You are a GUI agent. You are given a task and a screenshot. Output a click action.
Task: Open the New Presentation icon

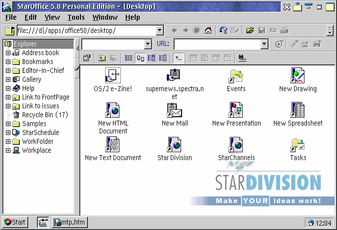point(235,110)
